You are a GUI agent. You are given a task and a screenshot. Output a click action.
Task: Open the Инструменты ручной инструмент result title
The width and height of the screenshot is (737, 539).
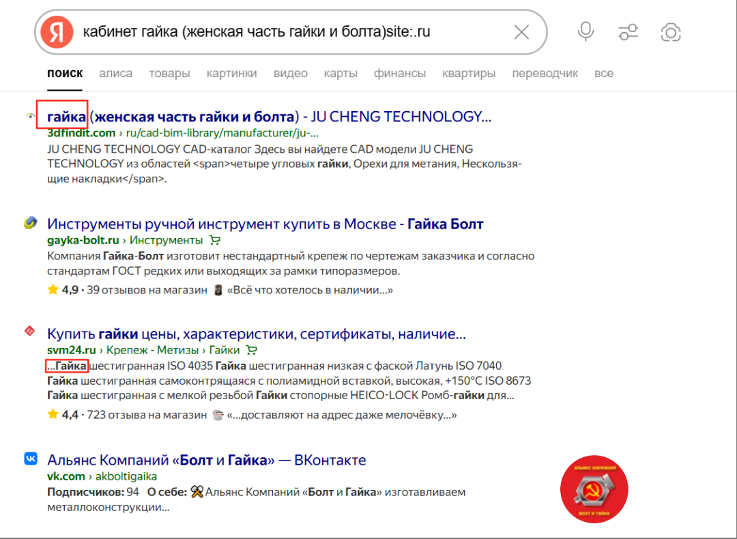[x=265, y=224]
